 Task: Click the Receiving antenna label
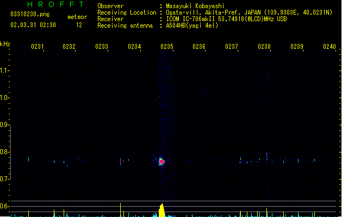click(x=125, y=25)
